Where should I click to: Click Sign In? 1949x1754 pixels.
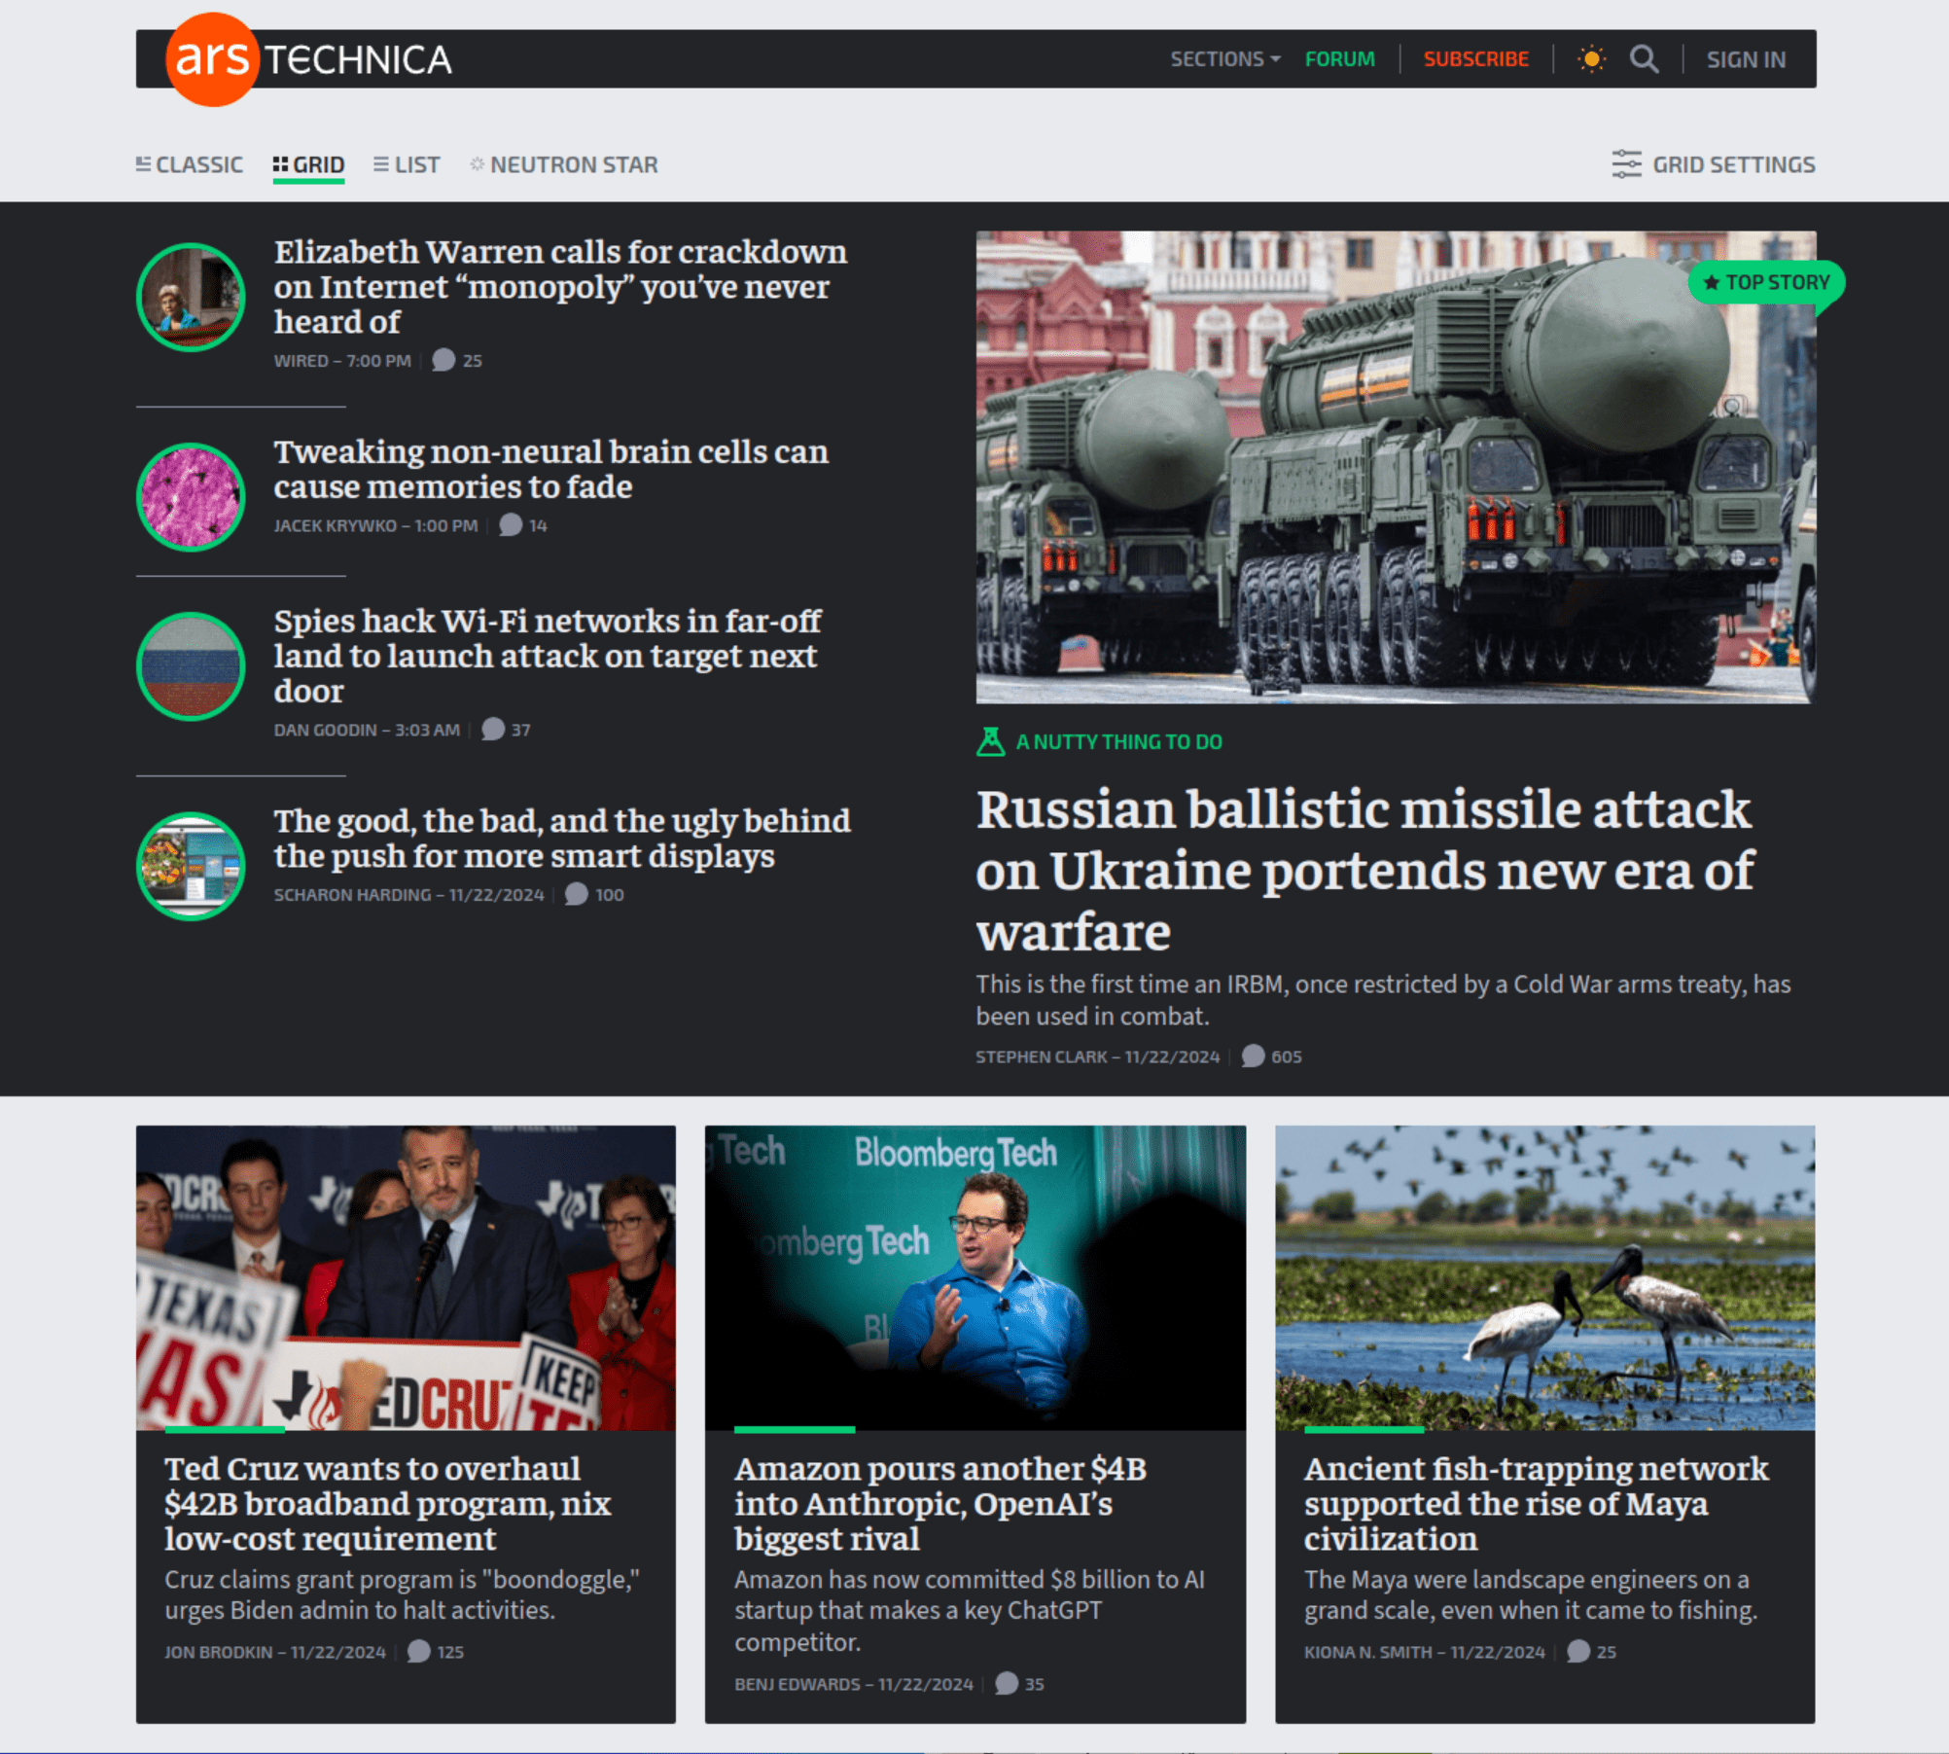click(1746, 59)
